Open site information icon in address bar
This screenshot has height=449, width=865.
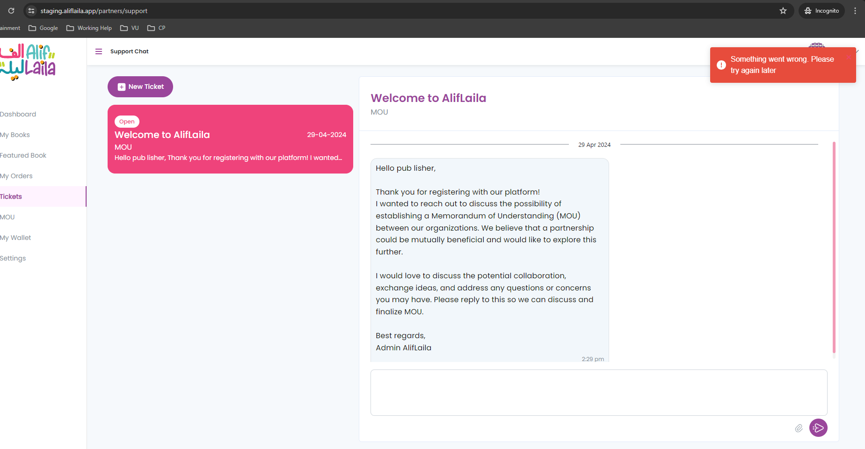pyautogui.click(x=31, y=11)
